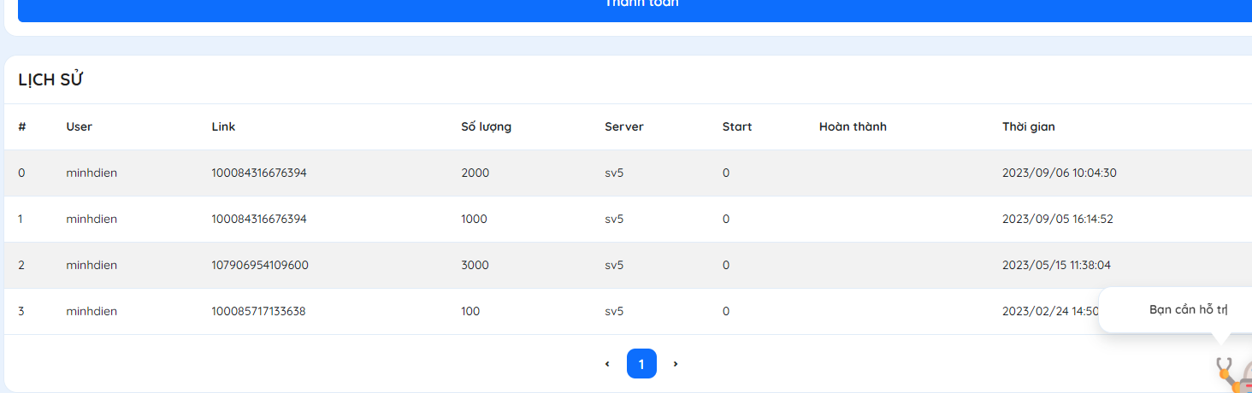This screenshot has height=393, width=1252.
Task: Select link 100084316676394 in row 1
Action: [259, 219]
